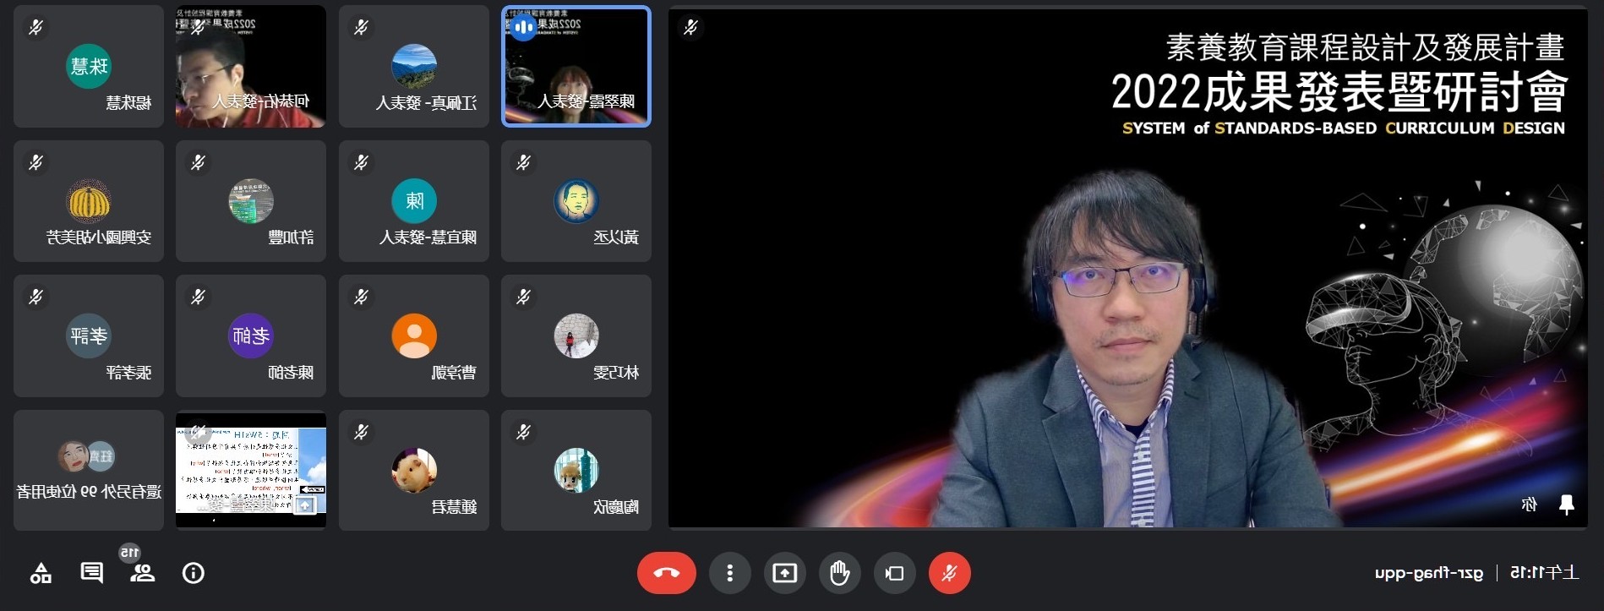
Task: Open the chat messages panel
Action: (x=91, y=573)
